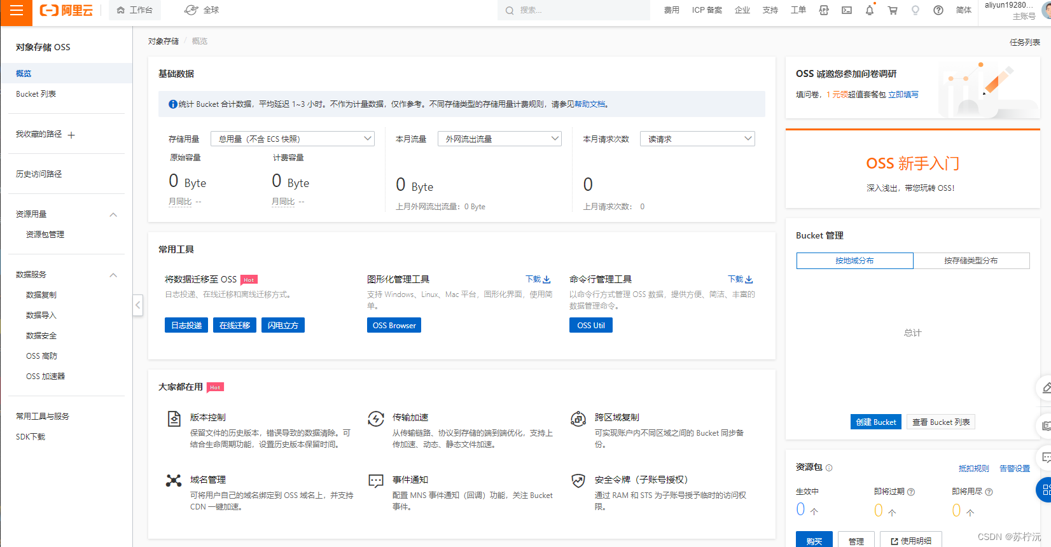The width and height of the screenshot is (1051, 547).
Task: Click the up arrow under 生效中
Action: coord(814,511)
